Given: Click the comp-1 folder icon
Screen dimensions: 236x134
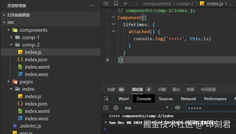Looking at the screenshot, I should [x=18, y=38].
